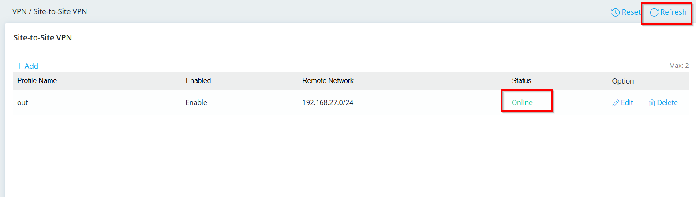
Task: Choose the Delete text for the out profile
Action: click(x=667, y=102)
